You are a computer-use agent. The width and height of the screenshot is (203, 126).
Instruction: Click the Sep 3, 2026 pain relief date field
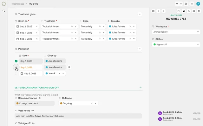click(31, 61)
